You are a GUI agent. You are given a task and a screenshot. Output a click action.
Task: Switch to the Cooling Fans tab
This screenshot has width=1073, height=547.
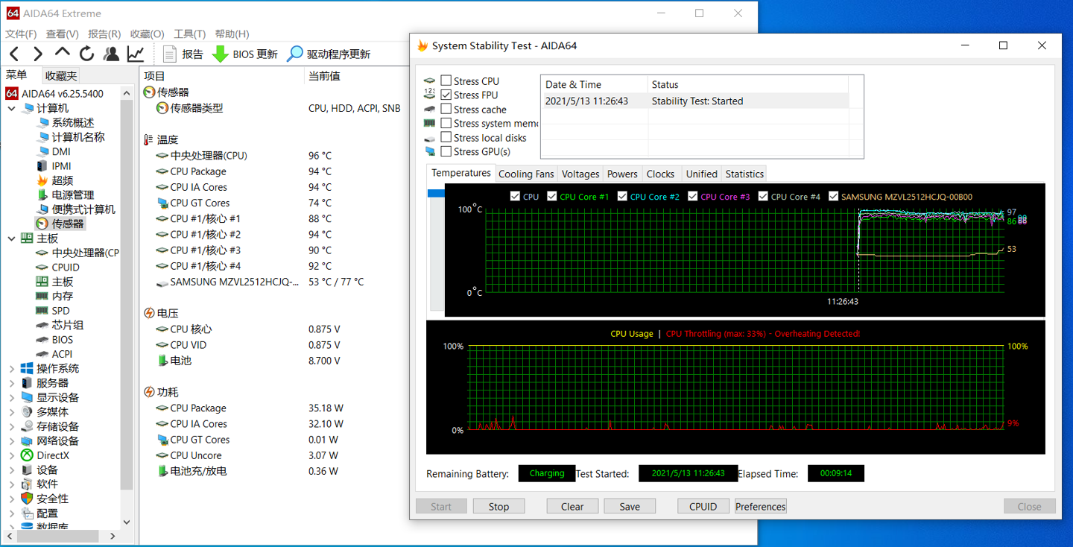pos(526,174)
